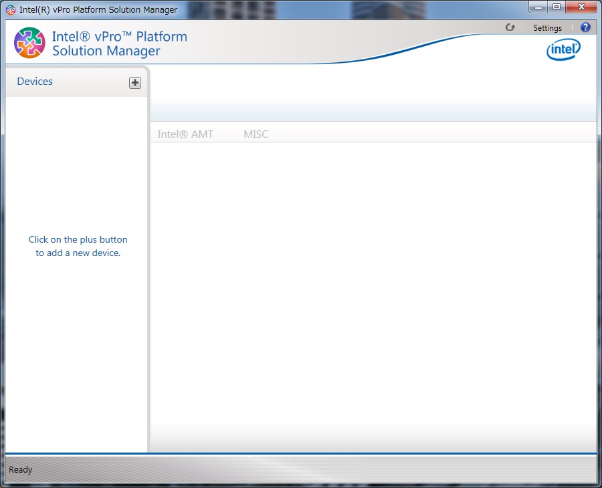Click the refresh arrow icon

[x=510, y=27]
